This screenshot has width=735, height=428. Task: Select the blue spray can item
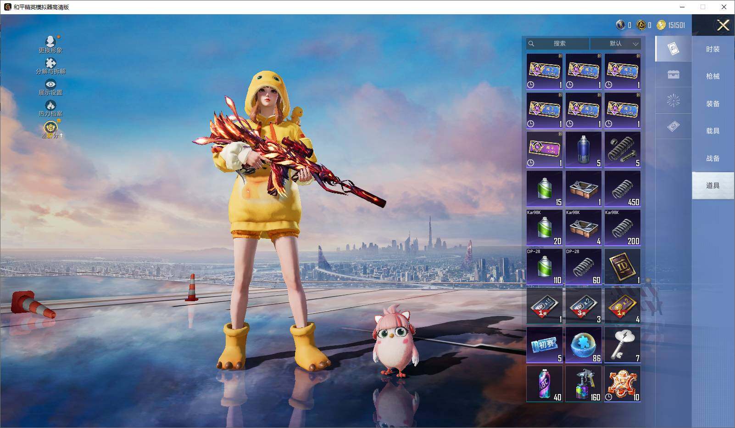(584, 150)
